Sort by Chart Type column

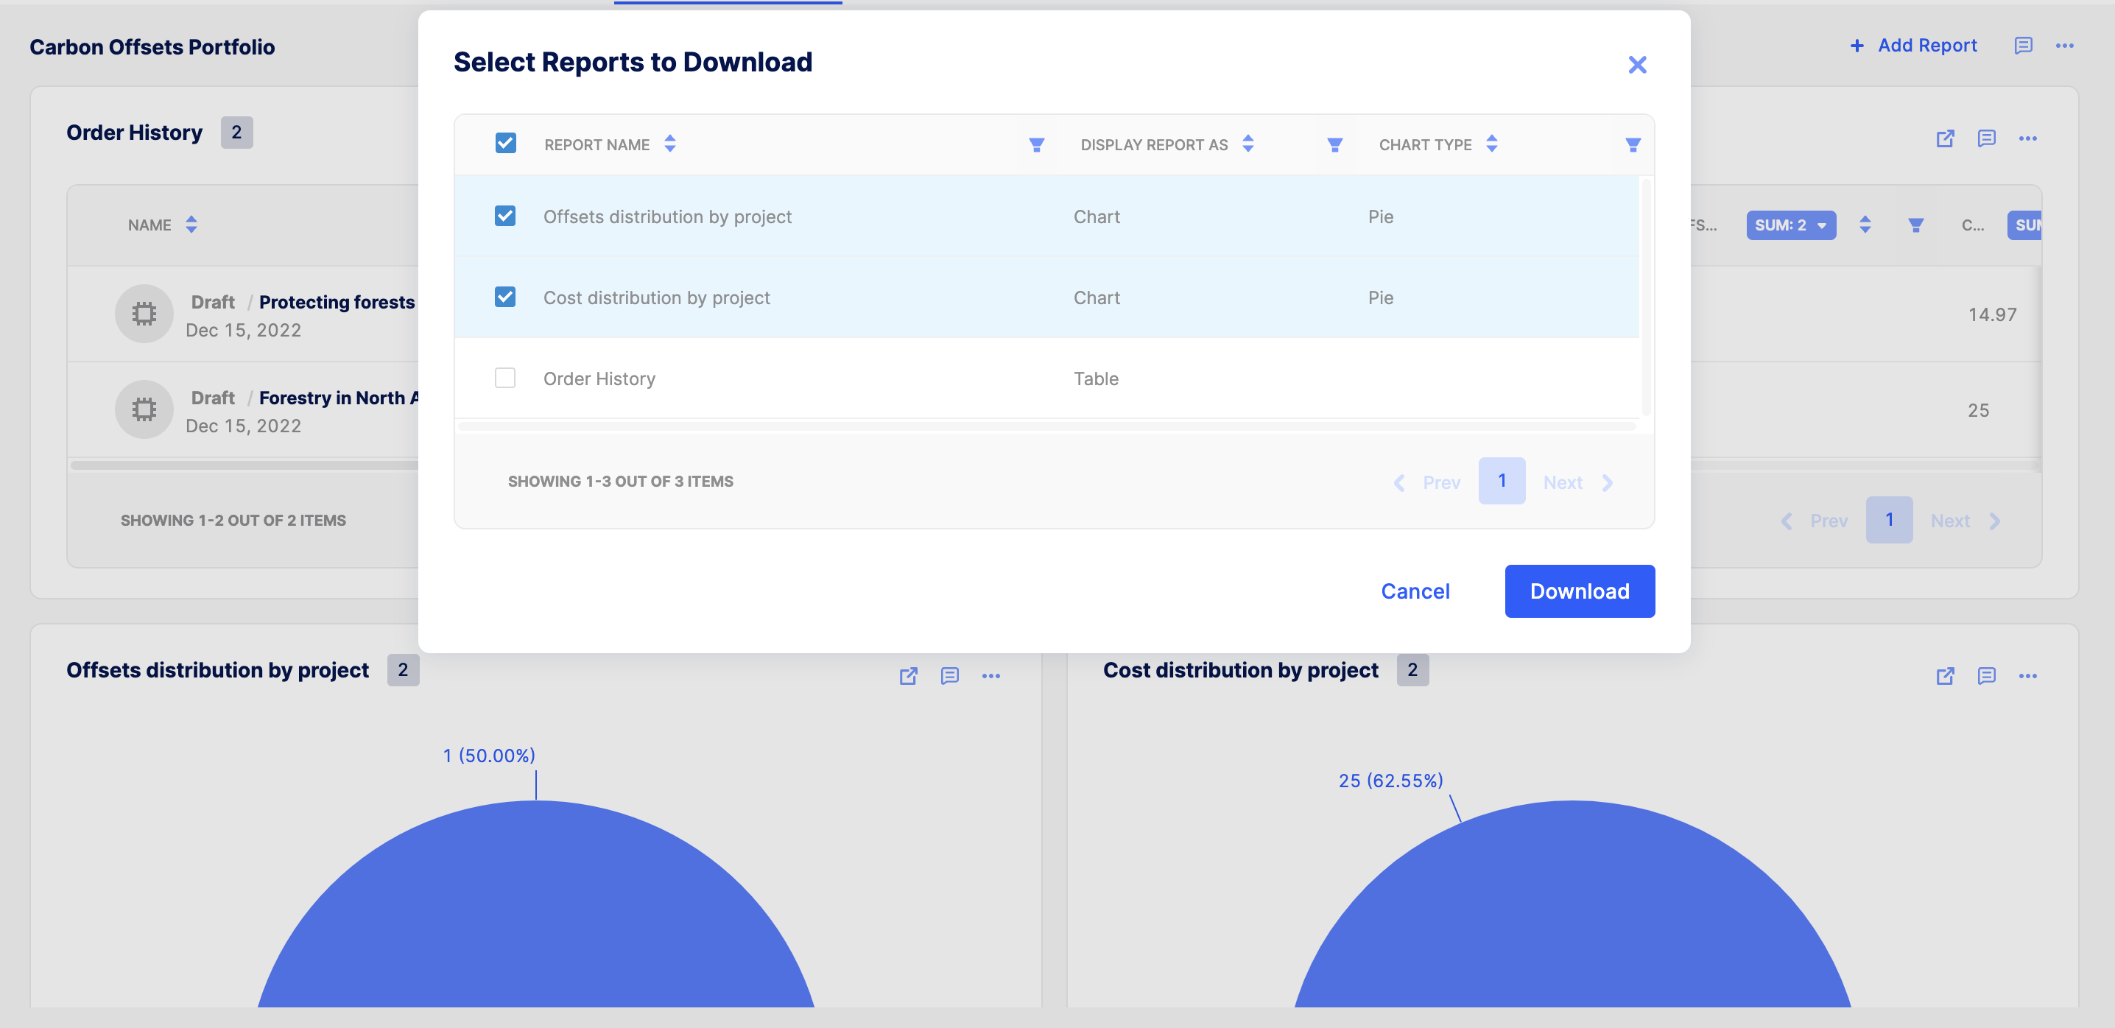[1491, 144]
